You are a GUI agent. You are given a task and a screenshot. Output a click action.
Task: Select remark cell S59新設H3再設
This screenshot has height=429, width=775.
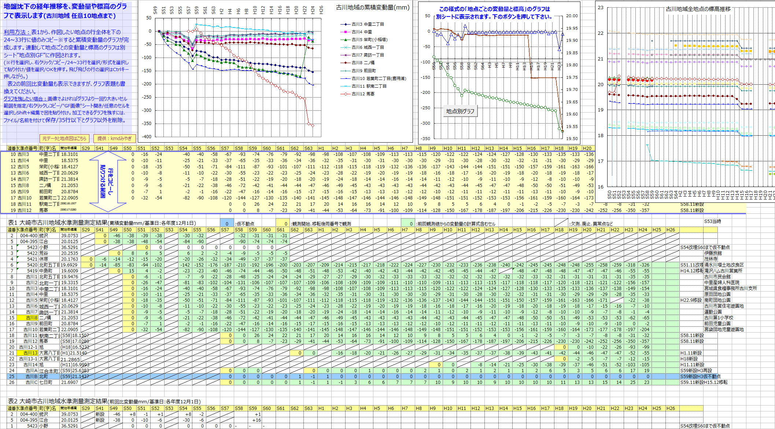point(696,370)
